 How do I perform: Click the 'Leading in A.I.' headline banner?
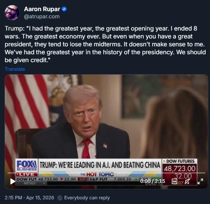click(x=100, y=165)
